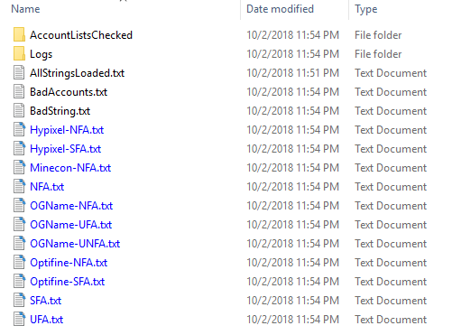
Task: Click the Minecon-NFA.txt file icon
Action: pos(19,168)
